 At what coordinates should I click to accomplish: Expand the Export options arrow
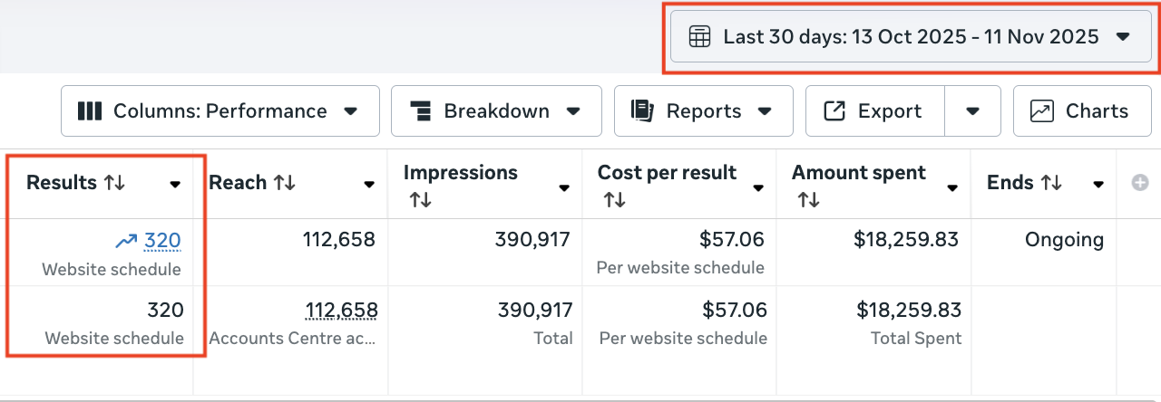972,111
